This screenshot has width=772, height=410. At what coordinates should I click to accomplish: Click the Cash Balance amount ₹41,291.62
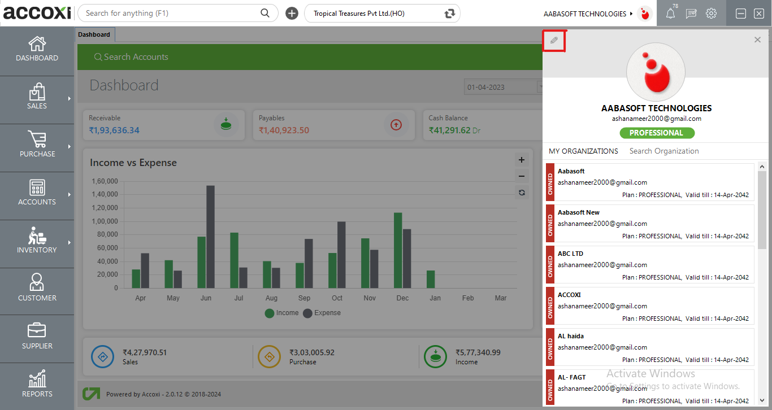click(449, 130)
